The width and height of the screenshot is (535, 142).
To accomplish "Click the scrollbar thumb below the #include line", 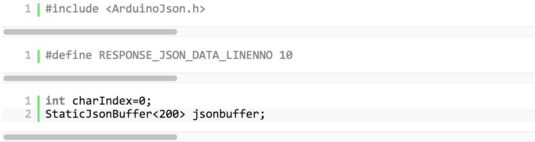I will 90,32.
